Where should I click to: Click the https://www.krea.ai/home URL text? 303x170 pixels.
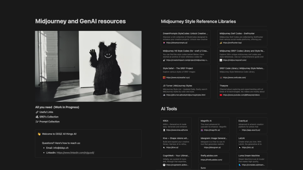click(x=177, y=130)
